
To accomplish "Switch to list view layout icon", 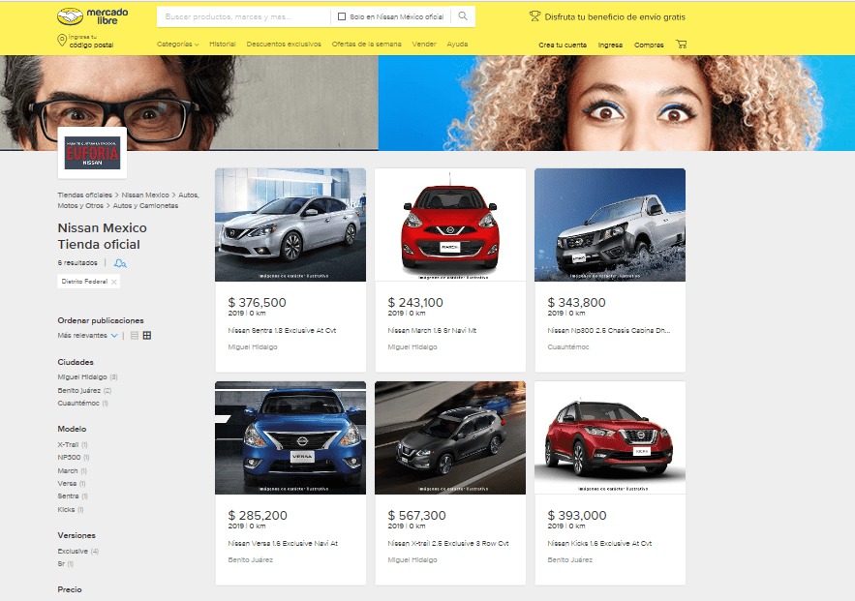I will point(135,336).
